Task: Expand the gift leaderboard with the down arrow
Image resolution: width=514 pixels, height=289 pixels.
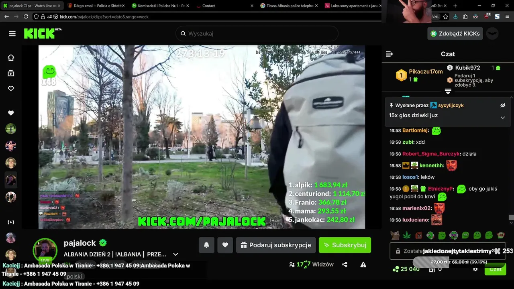Action: coord(448,92)
